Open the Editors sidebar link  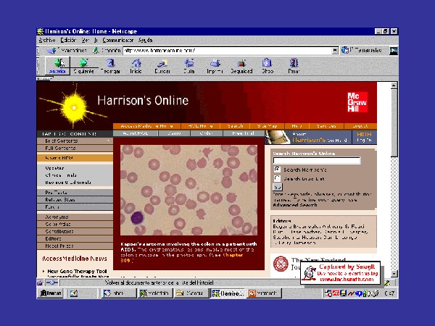point(75,238)
